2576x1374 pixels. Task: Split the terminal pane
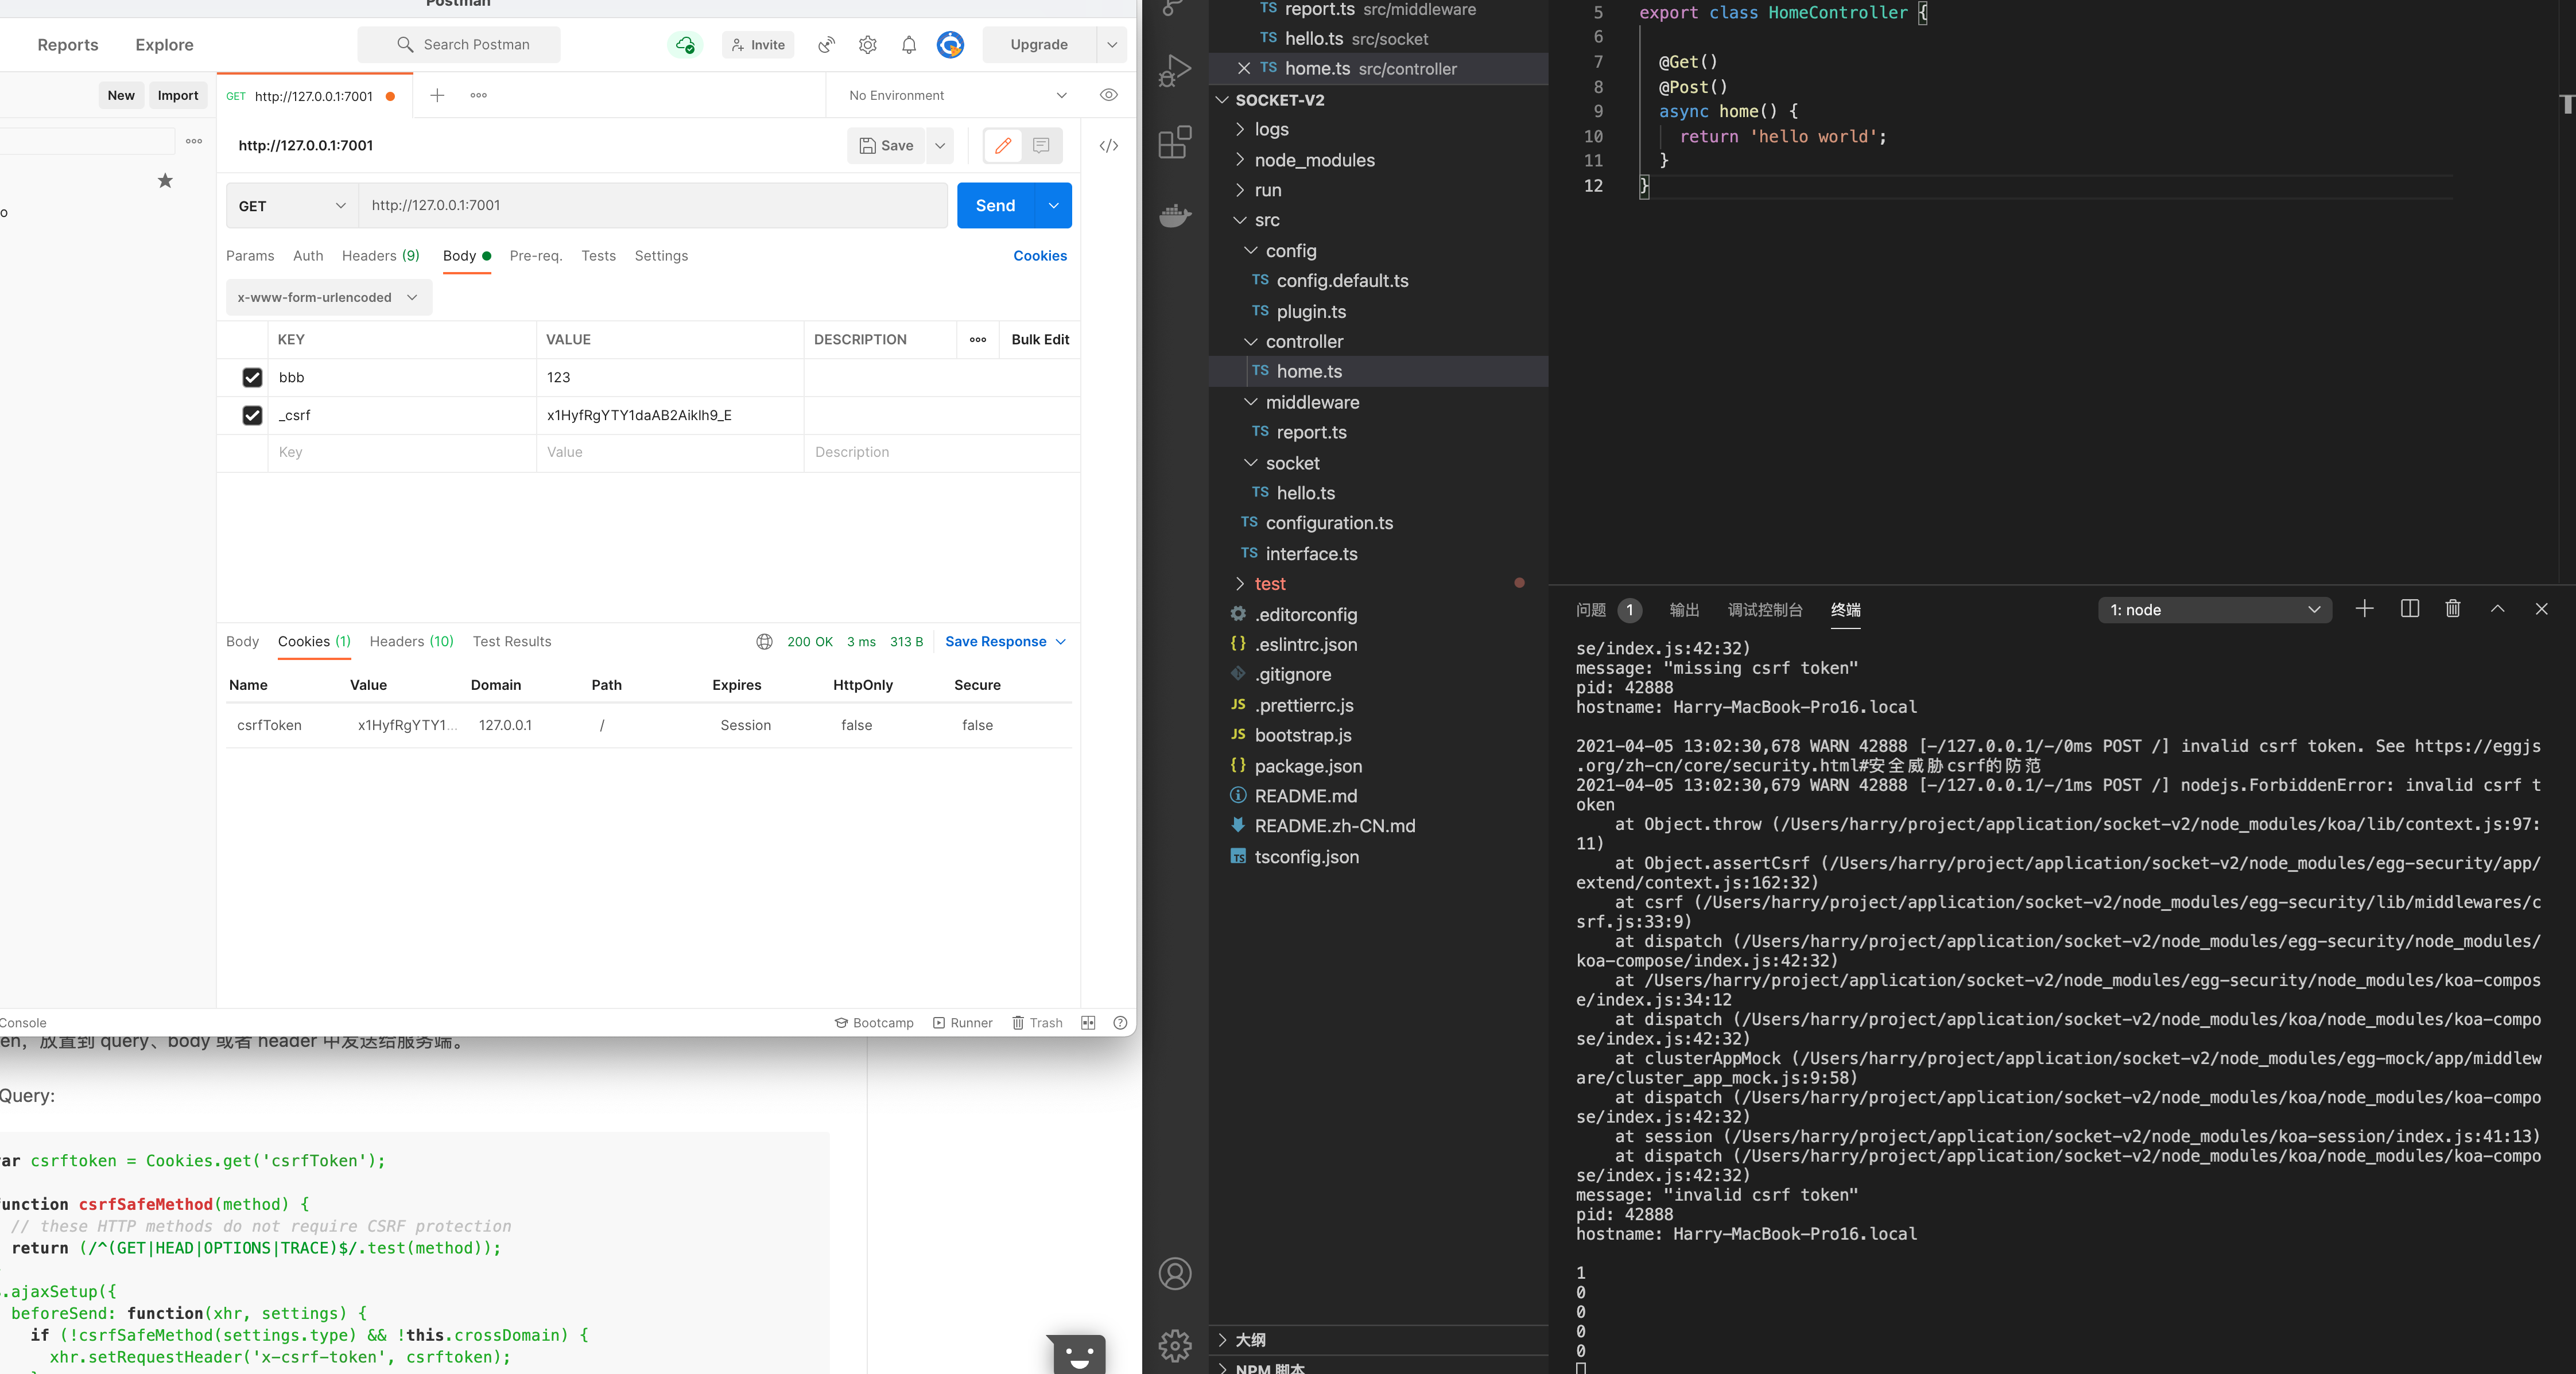[2410, 609]
